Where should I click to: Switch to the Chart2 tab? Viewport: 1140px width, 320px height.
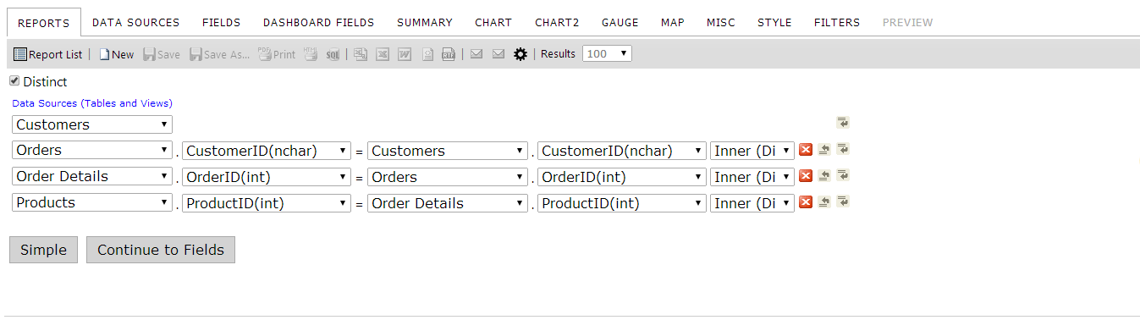point(557,23)
